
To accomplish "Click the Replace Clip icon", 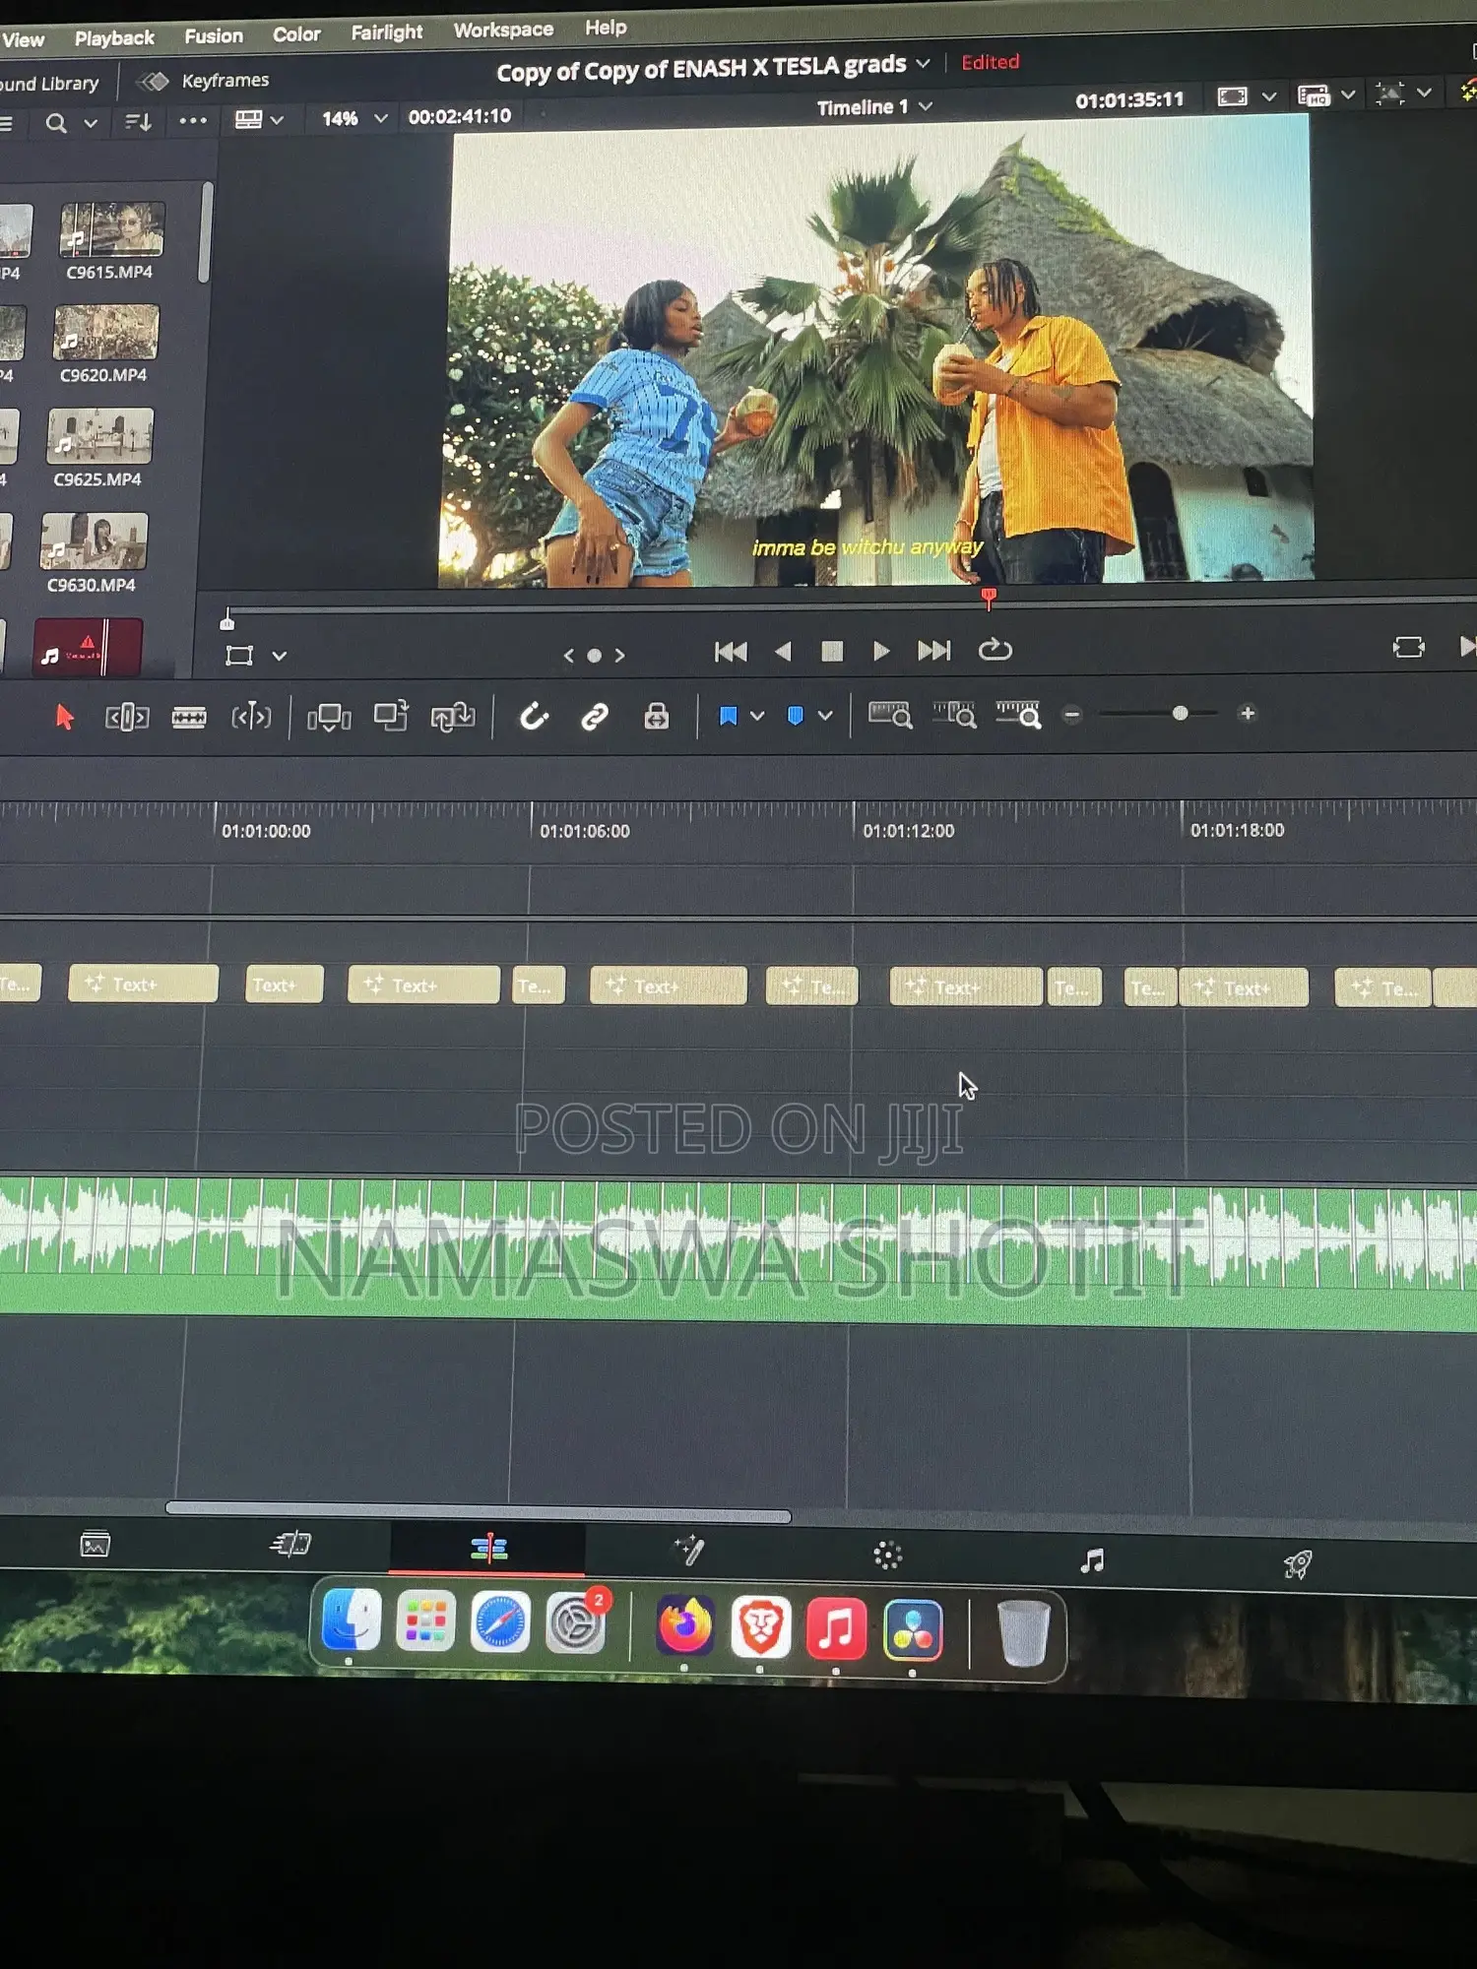I will pos(453,716).
